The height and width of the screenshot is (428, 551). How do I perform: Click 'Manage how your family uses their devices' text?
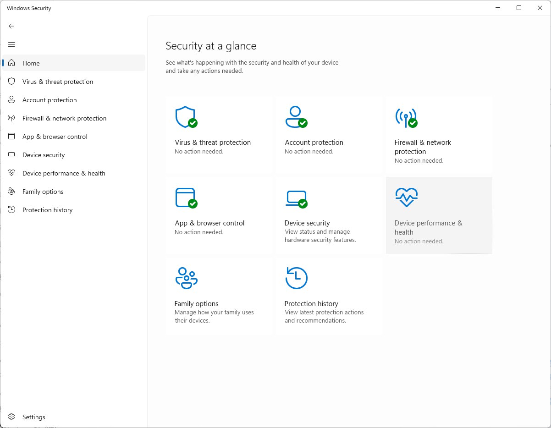[214, 317]
